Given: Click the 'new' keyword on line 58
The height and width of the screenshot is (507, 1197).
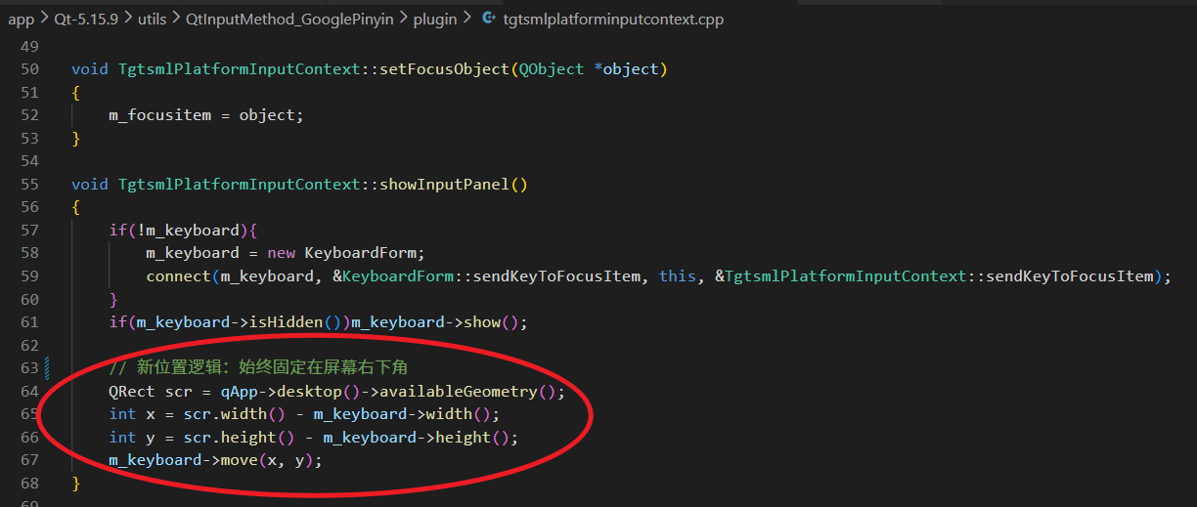Looking at the screenshot, I should (x=282, y=253).
